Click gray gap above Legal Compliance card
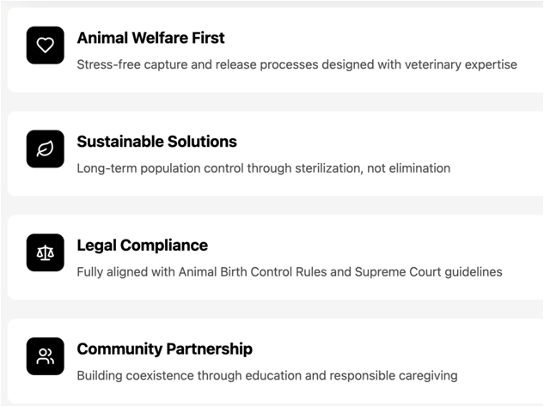Viewport: 544px width, 407px height. [272, 205]
